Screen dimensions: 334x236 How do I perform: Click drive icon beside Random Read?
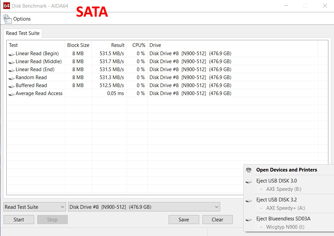12,78
